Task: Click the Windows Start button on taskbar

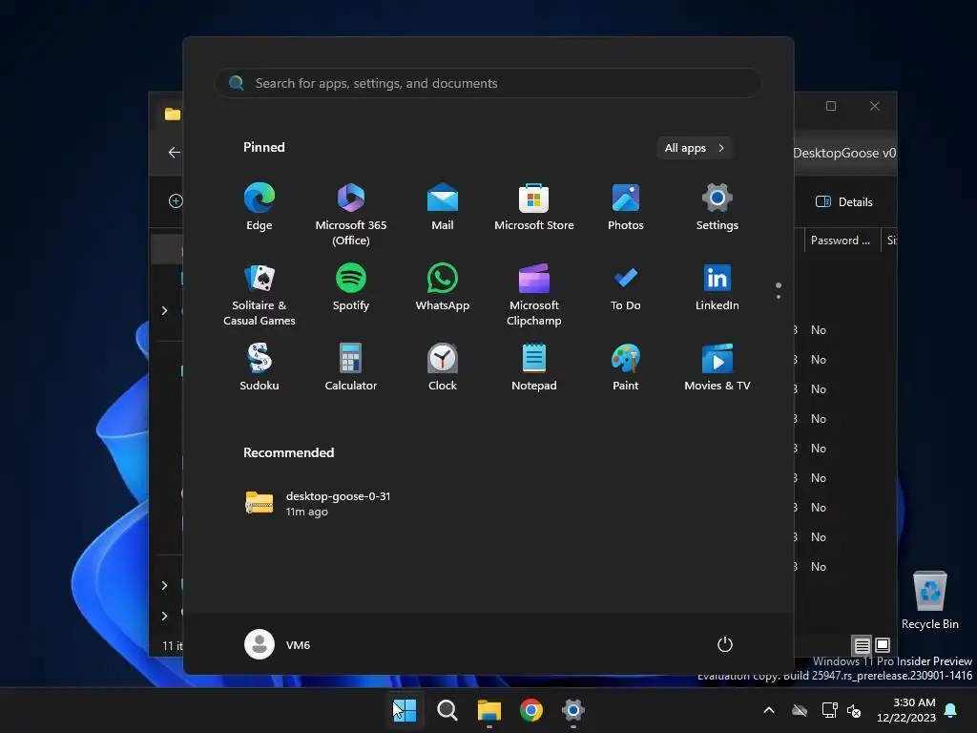Action: tap(405, 710)
